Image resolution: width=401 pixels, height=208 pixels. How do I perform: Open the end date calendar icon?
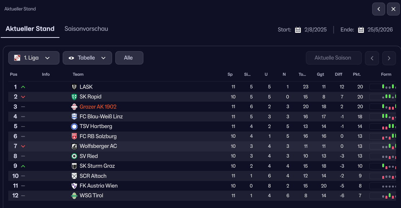point(361,30)
